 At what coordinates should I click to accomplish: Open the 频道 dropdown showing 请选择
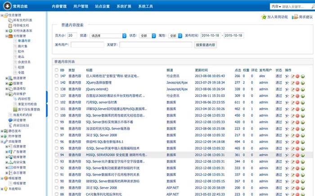[108, 36]
